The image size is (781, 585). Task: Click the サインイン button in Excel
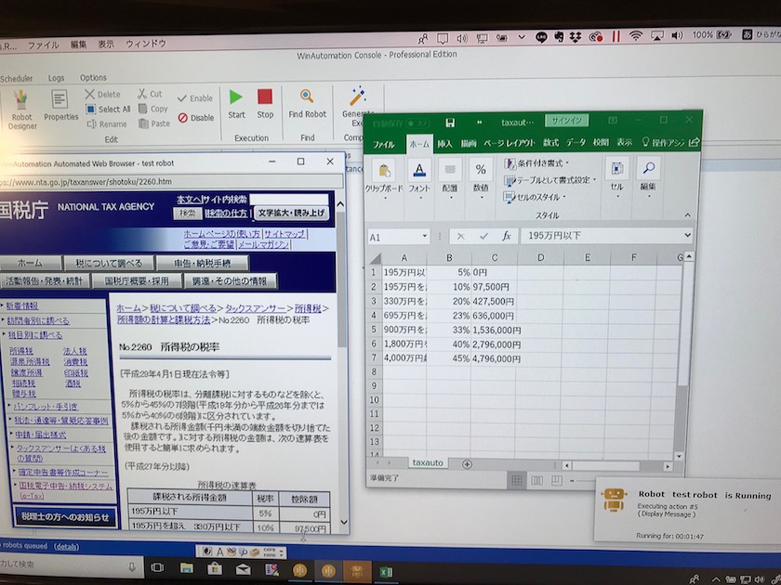pos(566,121)
